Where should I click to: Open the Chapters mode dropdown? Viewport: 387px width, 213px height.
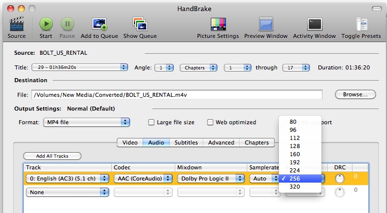point(199,67)
